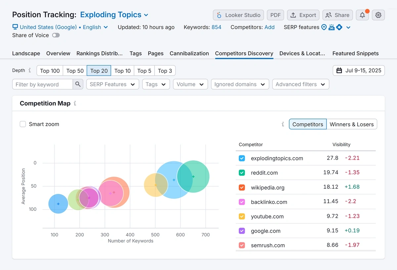Click the local pack building SERP icon

[x=331, y=27]
